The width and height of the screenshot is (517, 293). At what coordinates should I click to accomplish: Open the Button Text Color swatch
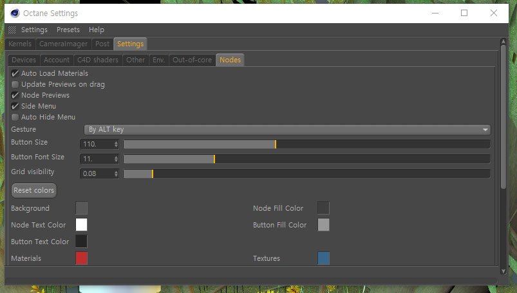(x=81, y=242)
